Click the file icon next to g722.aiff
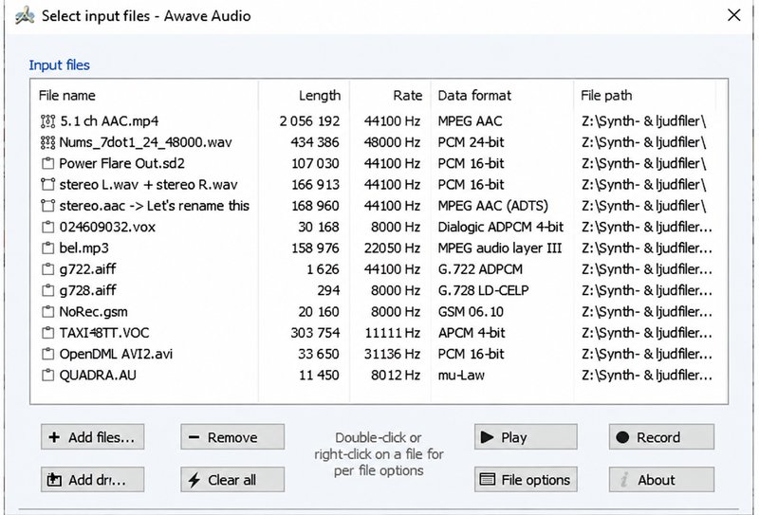This screenshot has height=515, width=759. coord(47,269)
